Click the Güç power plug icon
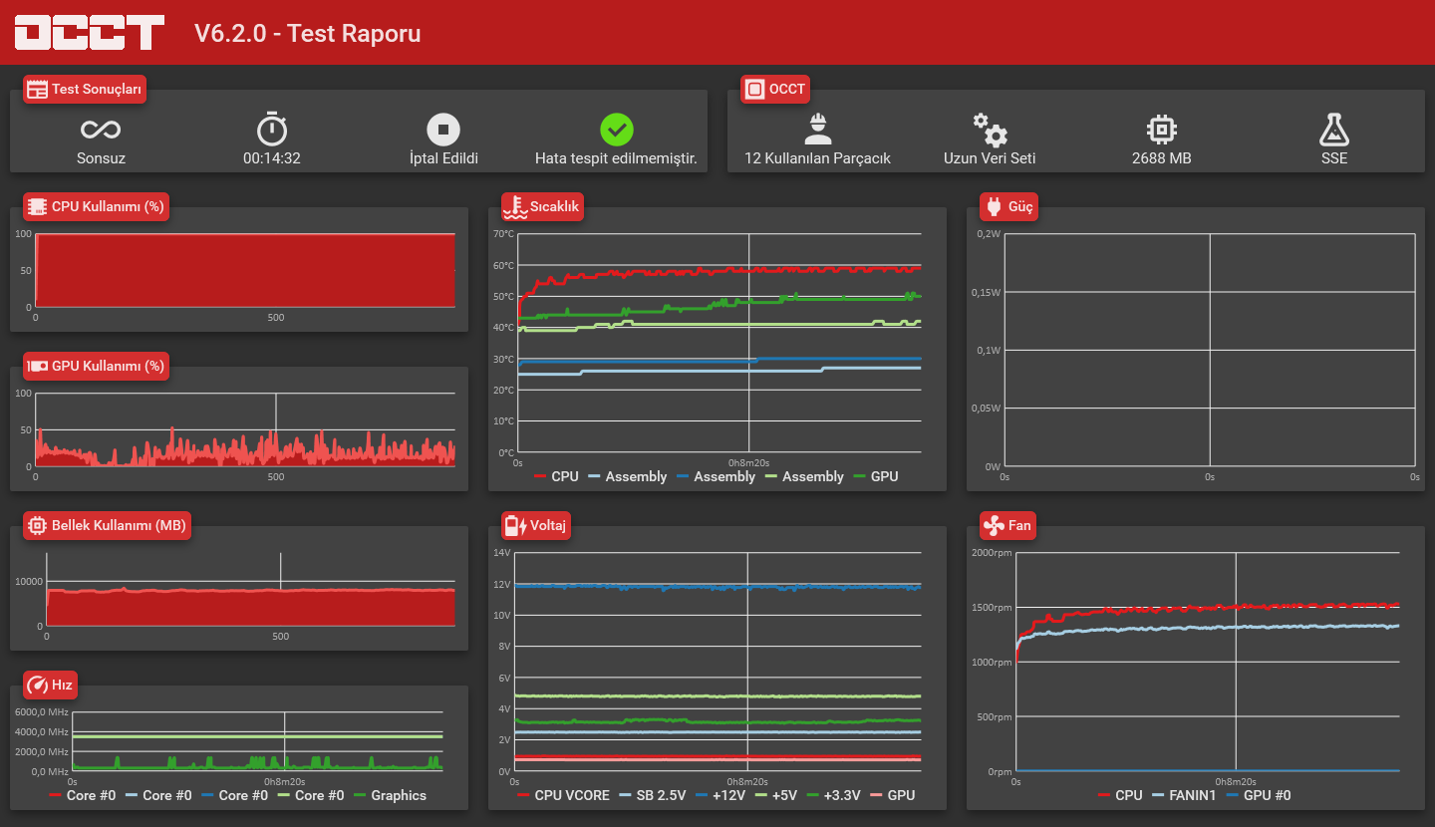 tap(994, 206)
